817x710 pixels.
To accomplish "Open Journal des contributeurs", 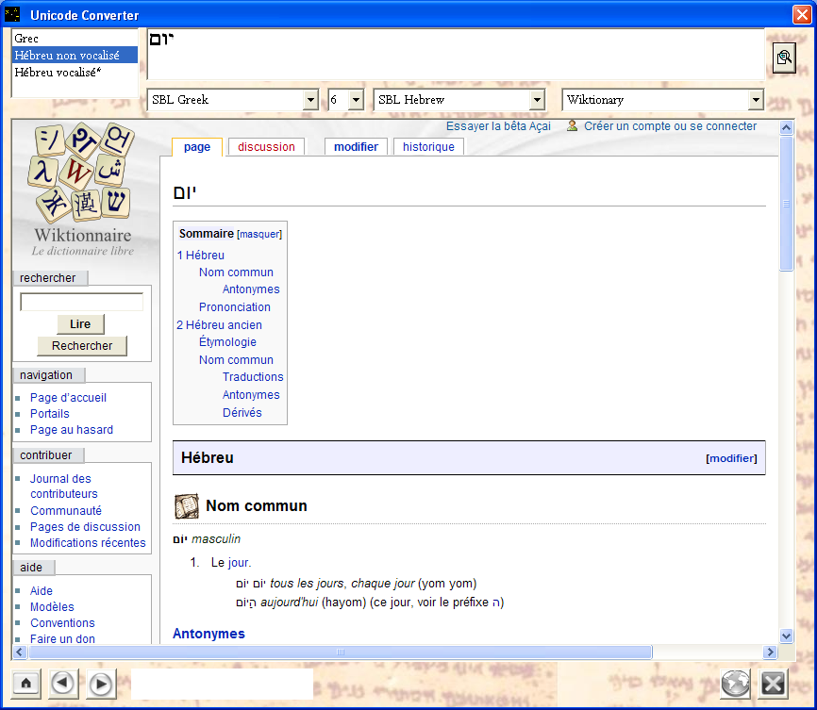I will tap(63, 486).
